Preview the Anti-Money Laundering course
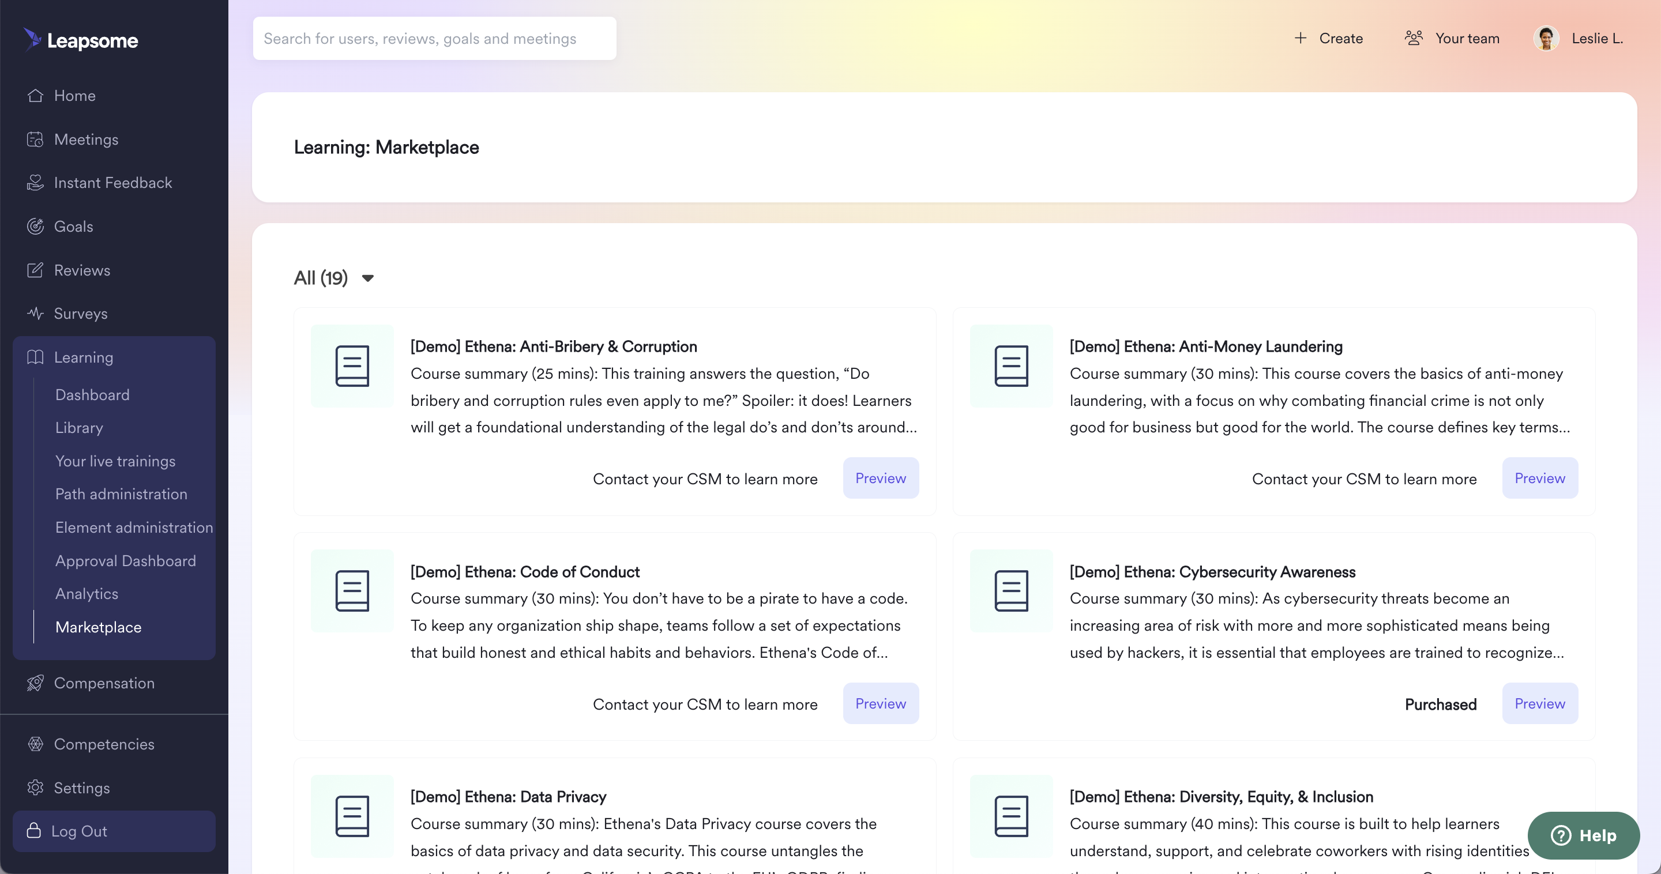The width and height of the screenshot is (1661, 874). [1540, 479]
